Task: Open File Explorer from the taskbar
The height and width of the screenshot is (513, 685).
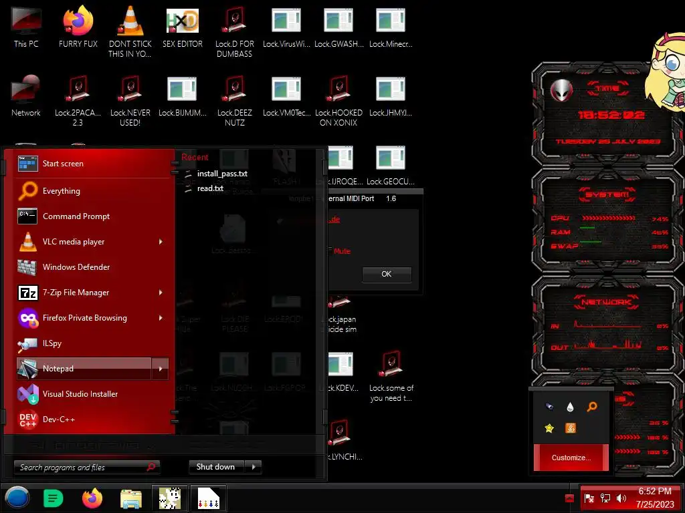Action: 131,498
